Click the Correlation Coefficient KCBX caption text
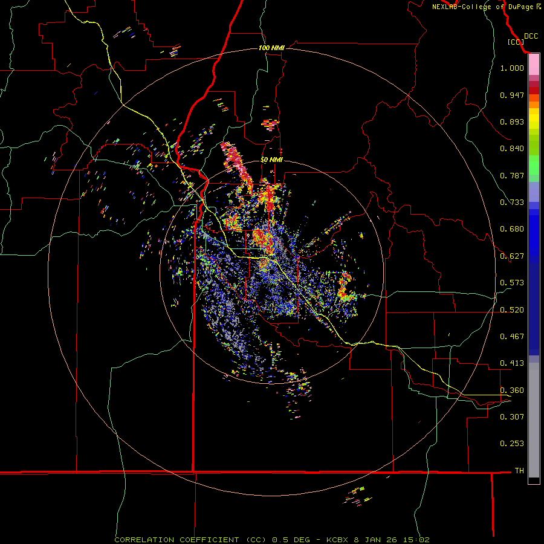The width and height of the screenshot is (544, 544). [272, 540]
